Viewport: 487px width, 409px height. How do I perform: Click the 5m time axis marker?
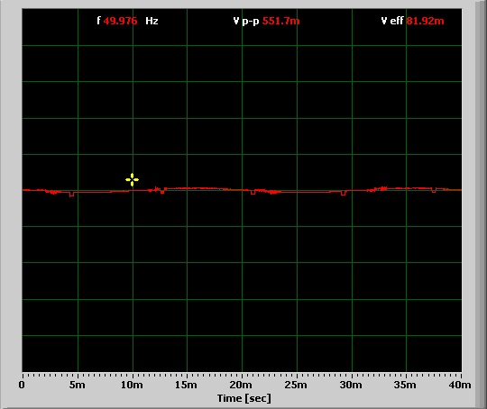77,385
